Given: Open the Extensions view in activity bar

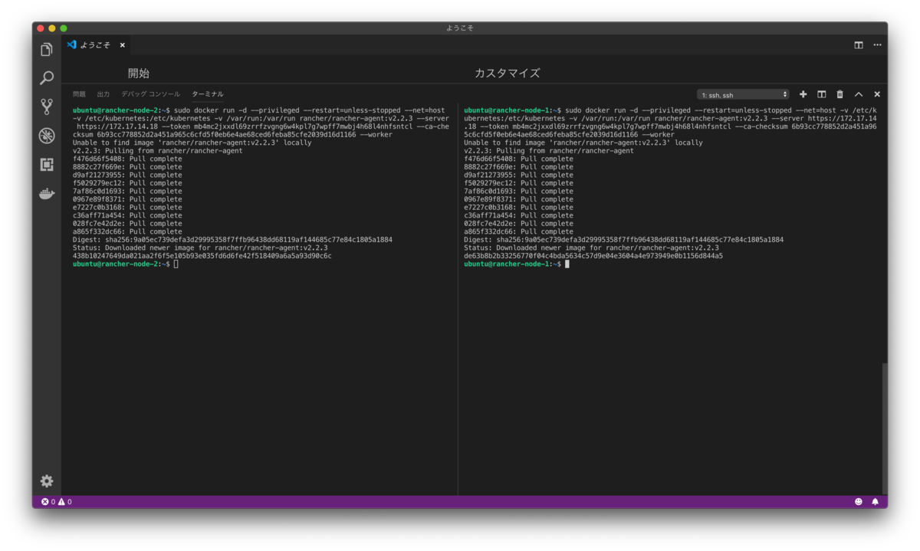Looking at the screenshot, I should tap(47, 164).
